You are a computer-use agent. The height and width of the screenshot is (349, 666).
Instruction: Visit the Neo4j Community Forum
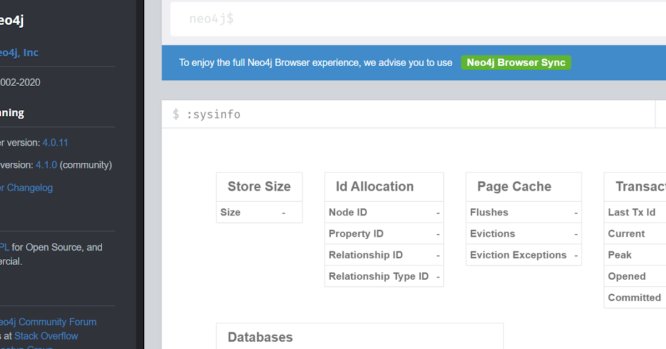tap(48, 322)
